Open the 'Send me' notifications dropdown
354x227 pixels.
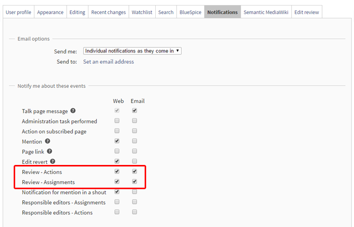click(132, 51)
